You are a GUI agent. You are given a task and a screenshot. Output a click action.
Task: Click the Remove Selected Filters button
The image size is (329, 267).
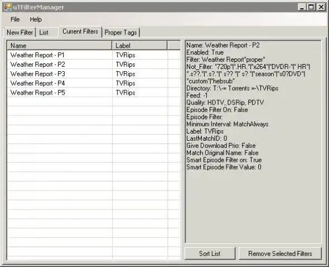[280, 254]
